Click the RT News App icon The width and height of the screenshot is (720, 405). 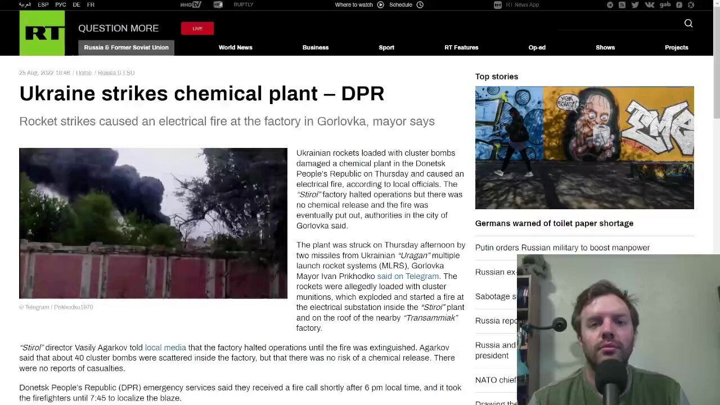point(498,4)
